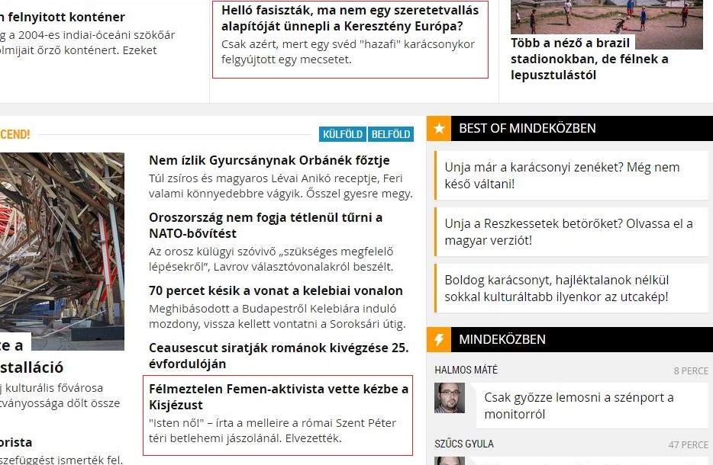Screen dimensions: 713x465
Task: Select the BELFÖLD filter tab
Action: point(390,134)
